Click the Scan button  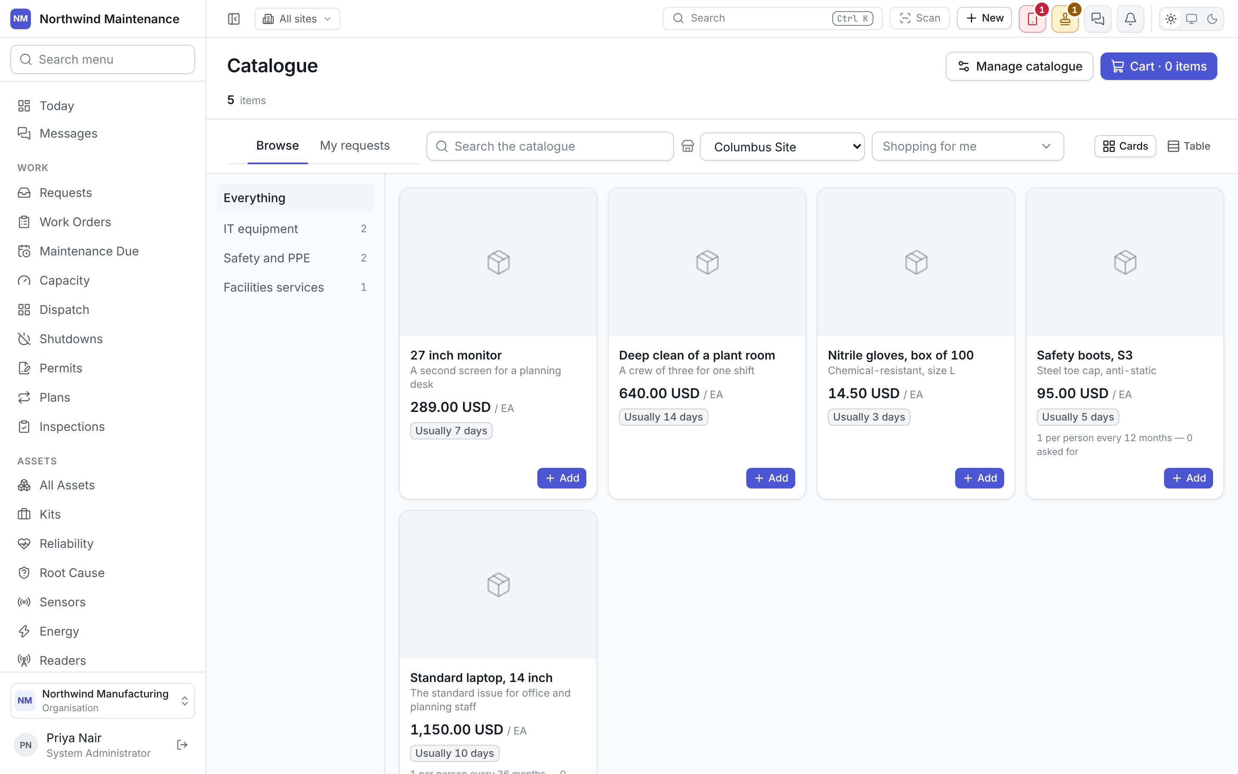point(919,18)
